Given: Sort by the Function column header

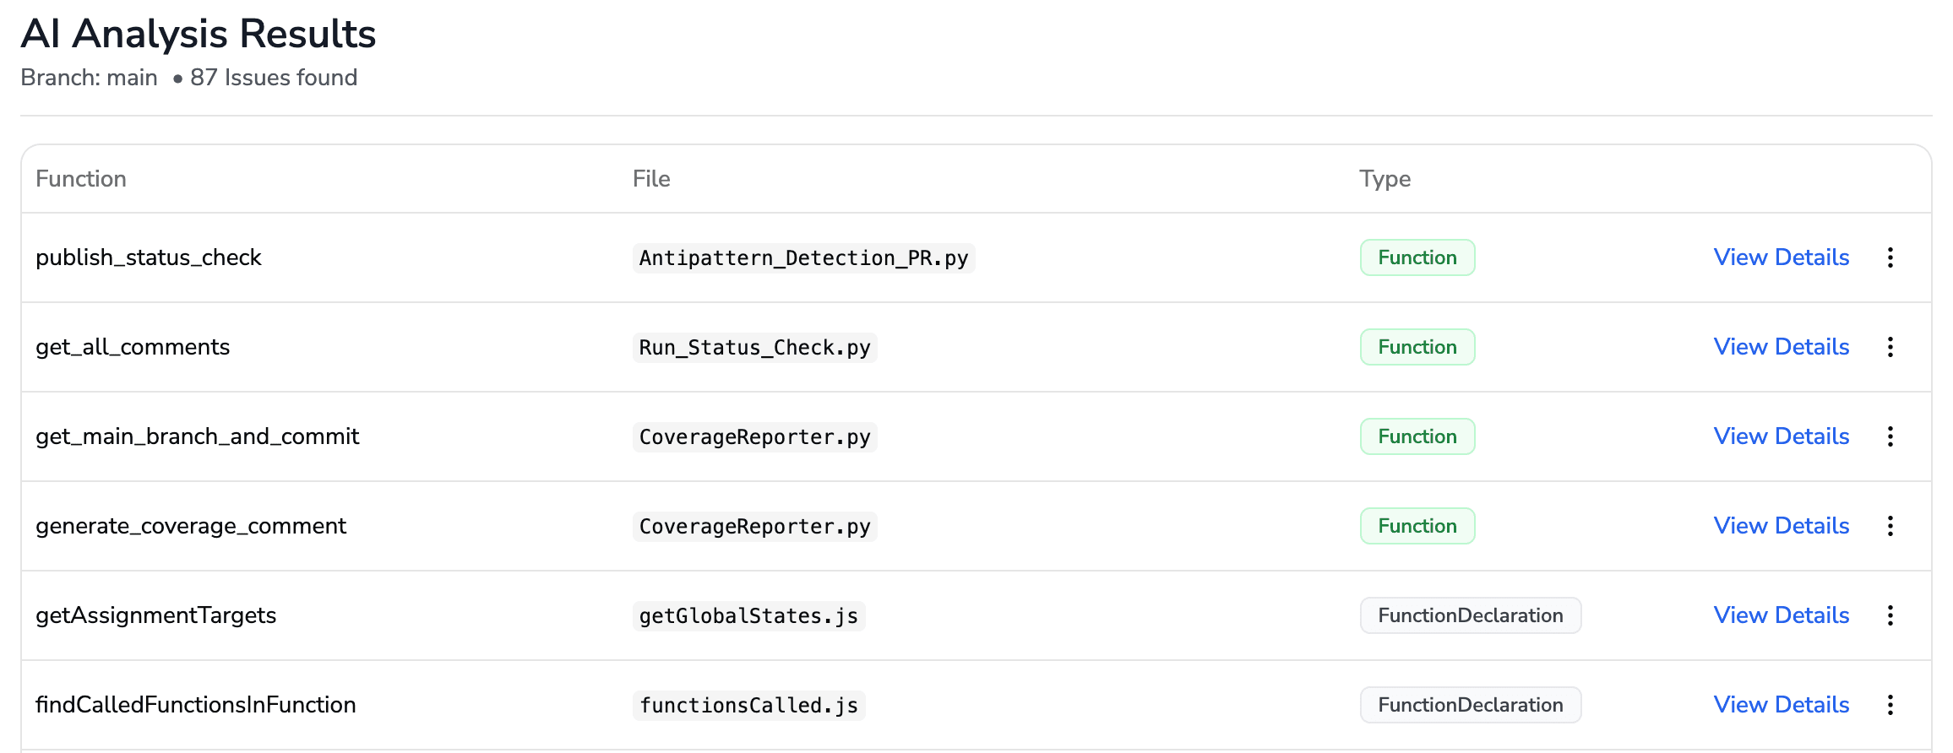Looking at the screenshot, I should [x=81, y=178].
